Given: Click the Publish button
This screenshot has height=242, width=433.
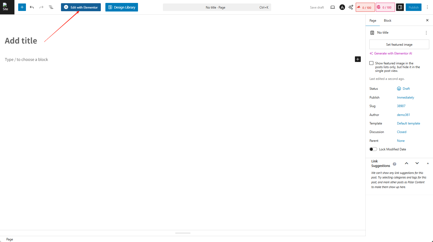Looking at the screenshot, I should pyautogui.click(x=413, y=7).
